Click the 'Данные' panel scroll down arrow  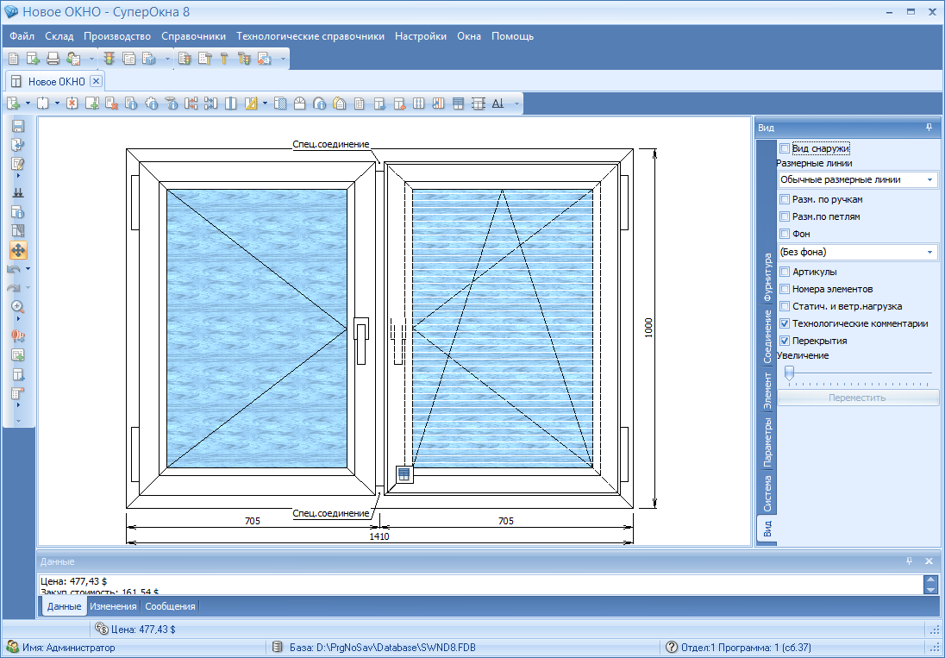click(x=930, y=589)
